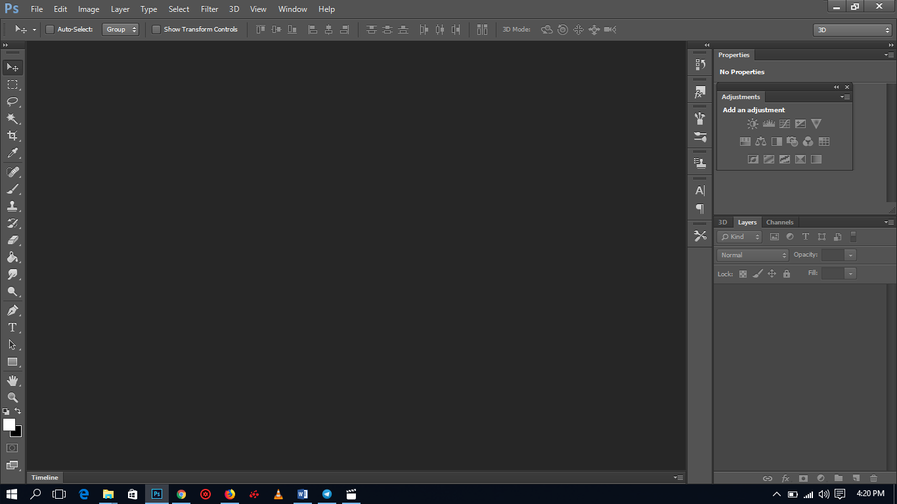
Task: Click the foreground color swatch
Action: click(x=9, y=425)
